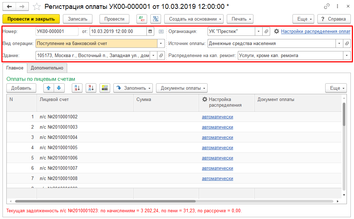This screenshot has width=354, height=219.
Task: Sort table descending Я-А
Action: coord(91,88)
